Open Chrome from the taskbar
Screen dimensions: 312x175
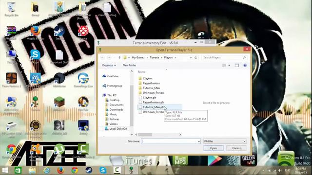(x=75, y=170)
